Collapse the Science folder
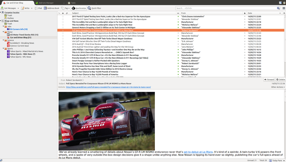The height and width of the screenshot is (162, 286). coord(3,40)
